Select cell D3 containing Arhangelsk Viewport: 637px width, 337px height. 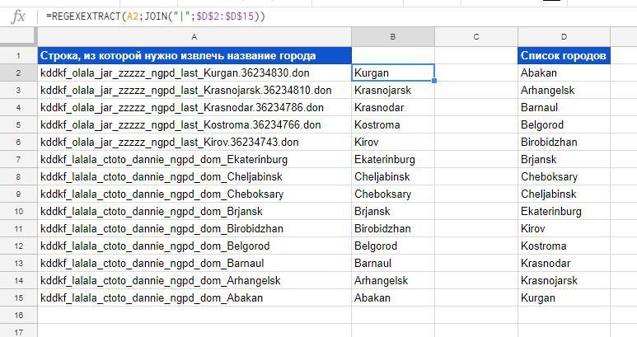click(x=564, y=90)
